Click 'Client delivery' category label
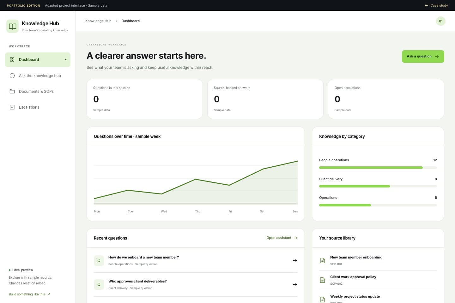Viewport: 455px width, 303px height. click(331, 179)
